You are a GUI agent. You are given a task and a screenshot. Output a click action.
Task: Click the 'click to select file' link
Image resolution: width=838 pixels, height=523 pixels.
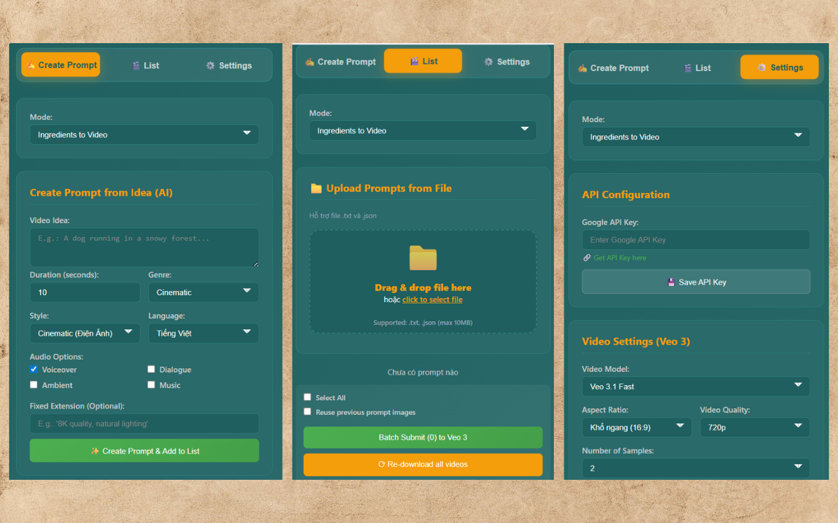point(432,299)
